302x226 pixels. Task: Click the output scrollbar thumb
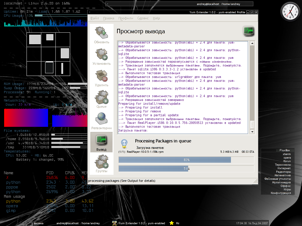coord(252,125)
